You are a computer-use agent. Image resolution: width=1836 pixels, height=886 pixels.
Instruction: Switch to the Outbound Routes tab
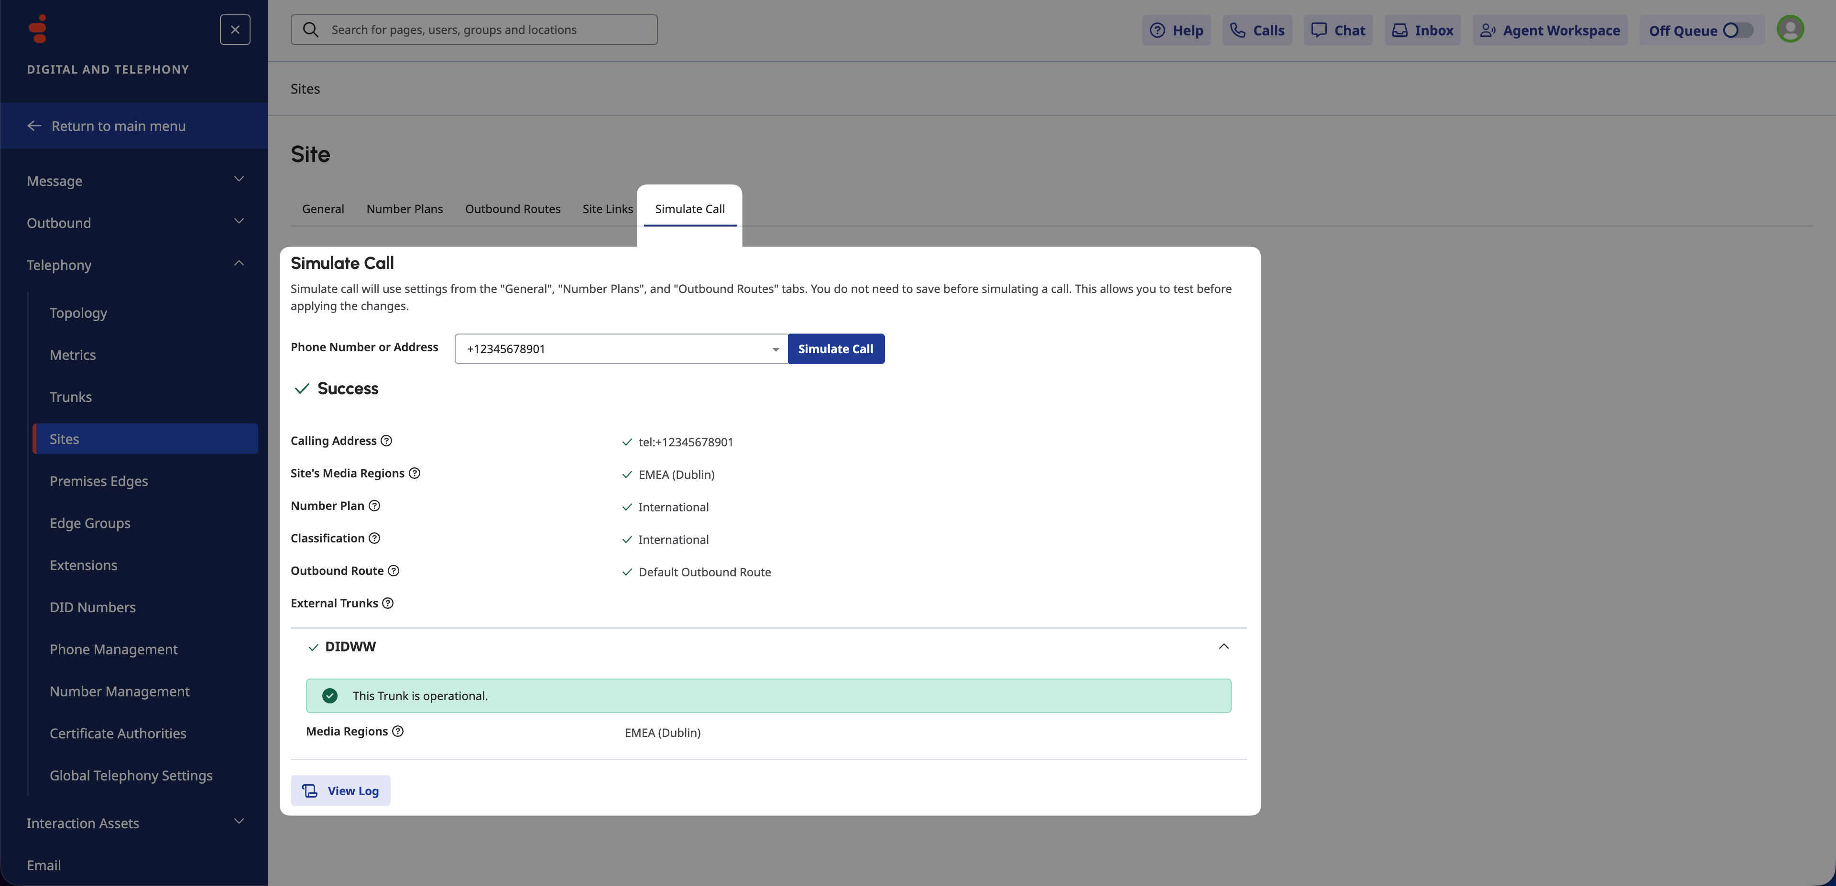513,209
